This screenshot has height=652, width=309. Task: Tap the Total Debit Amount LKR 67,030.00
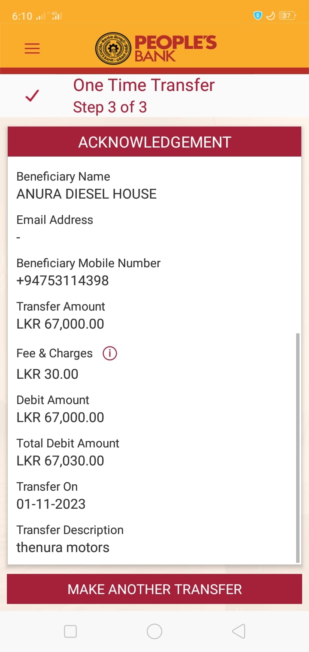pos(60,461)
